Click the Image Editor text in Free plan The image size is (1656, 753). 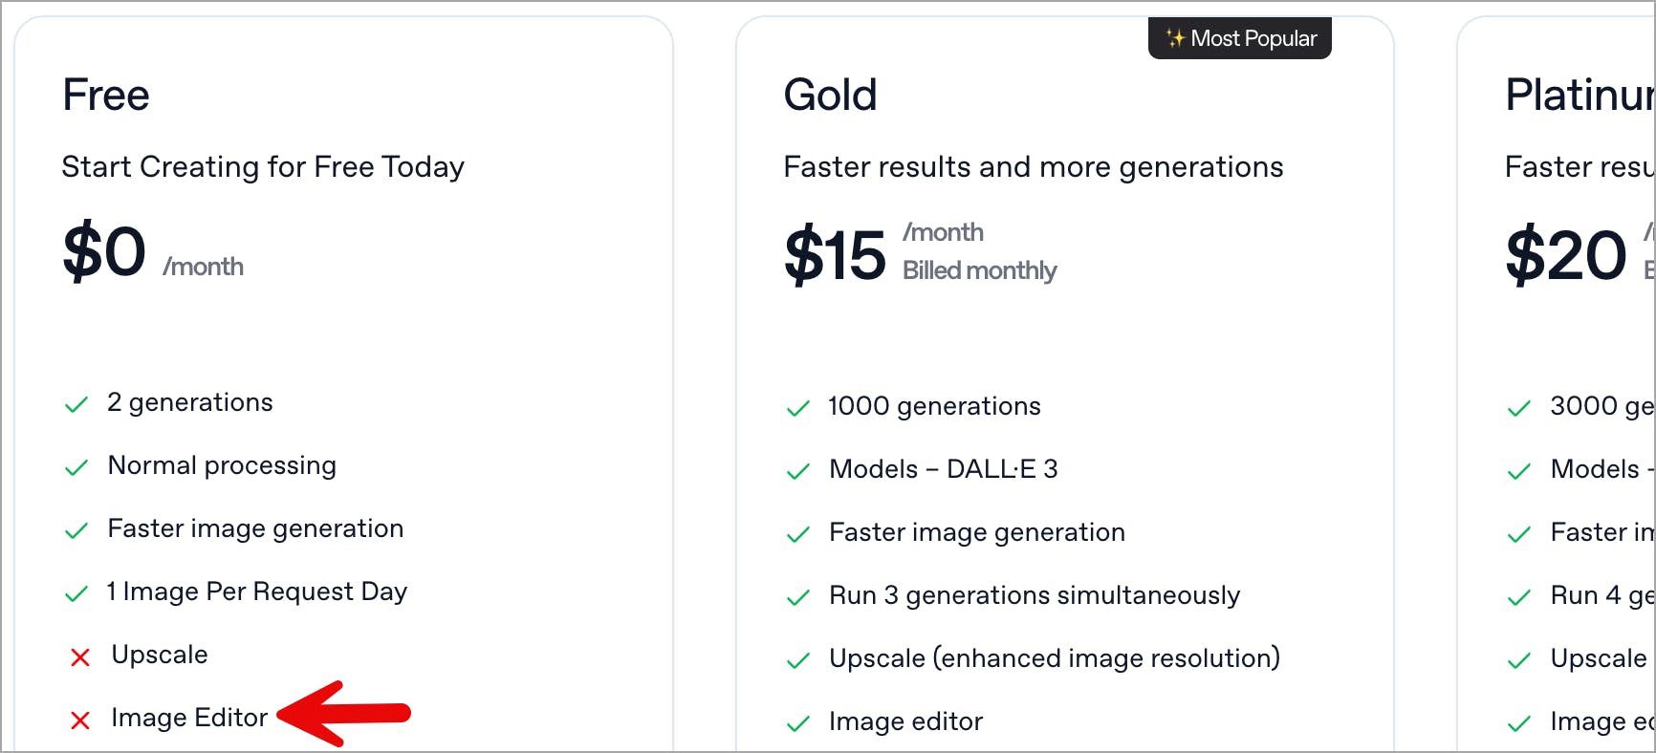189,718
